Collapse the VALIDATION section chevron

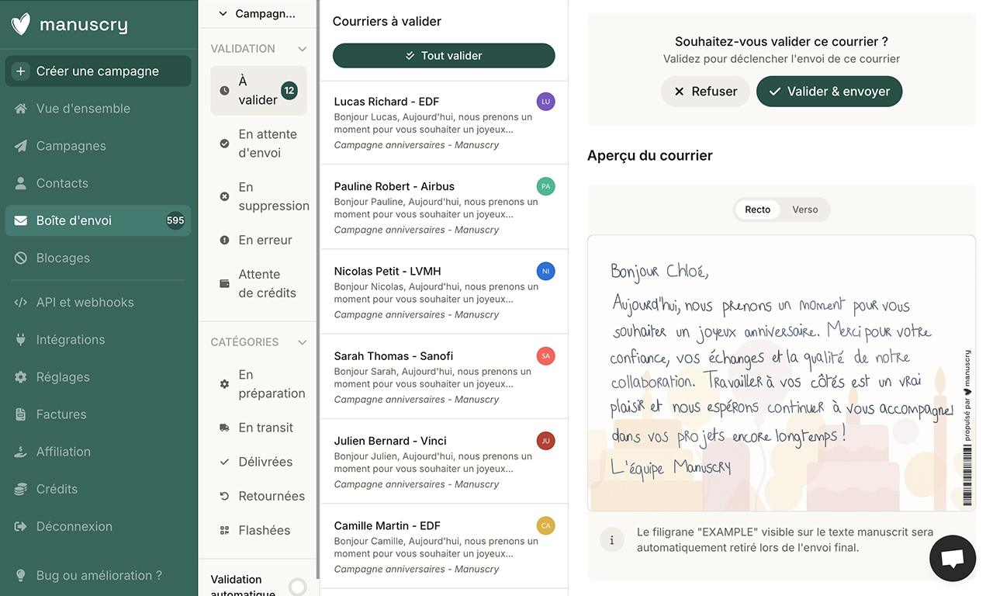(303, 49)
